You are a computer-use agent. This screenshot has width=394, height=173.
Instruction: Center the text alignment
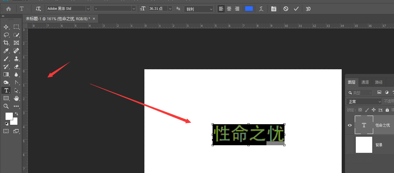click(x=229, y=9)
